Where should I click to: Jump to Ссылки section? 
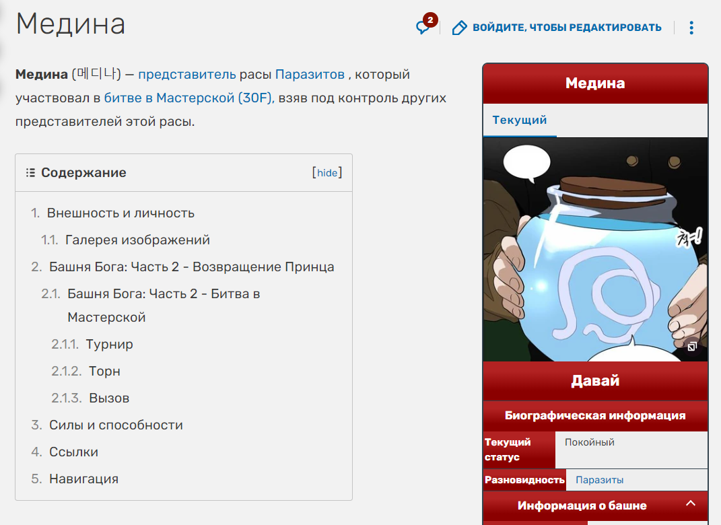pyautogui.click(x=73, y=452)
